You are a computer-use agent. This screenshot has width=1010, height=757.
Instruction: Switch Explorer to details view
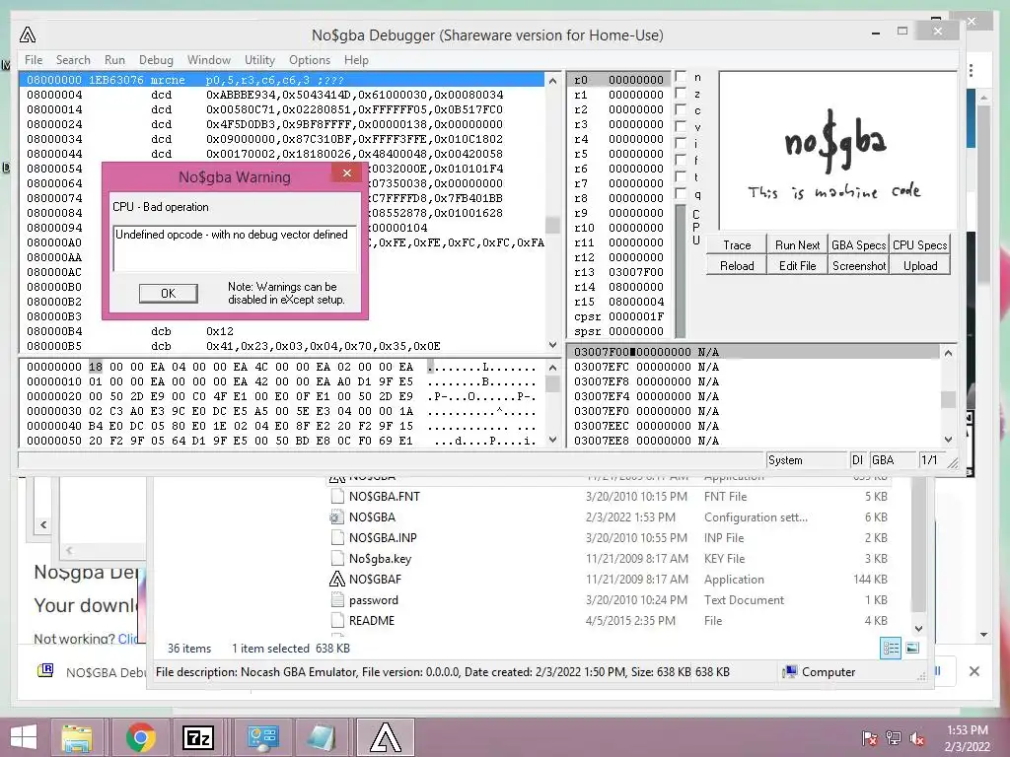pyautogui.click(x=891, y=648)
